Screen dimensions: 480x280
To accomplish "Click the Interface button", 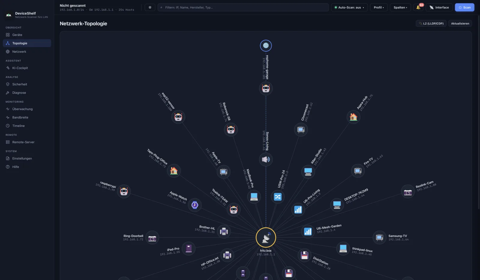I will (x=439, y=7).
